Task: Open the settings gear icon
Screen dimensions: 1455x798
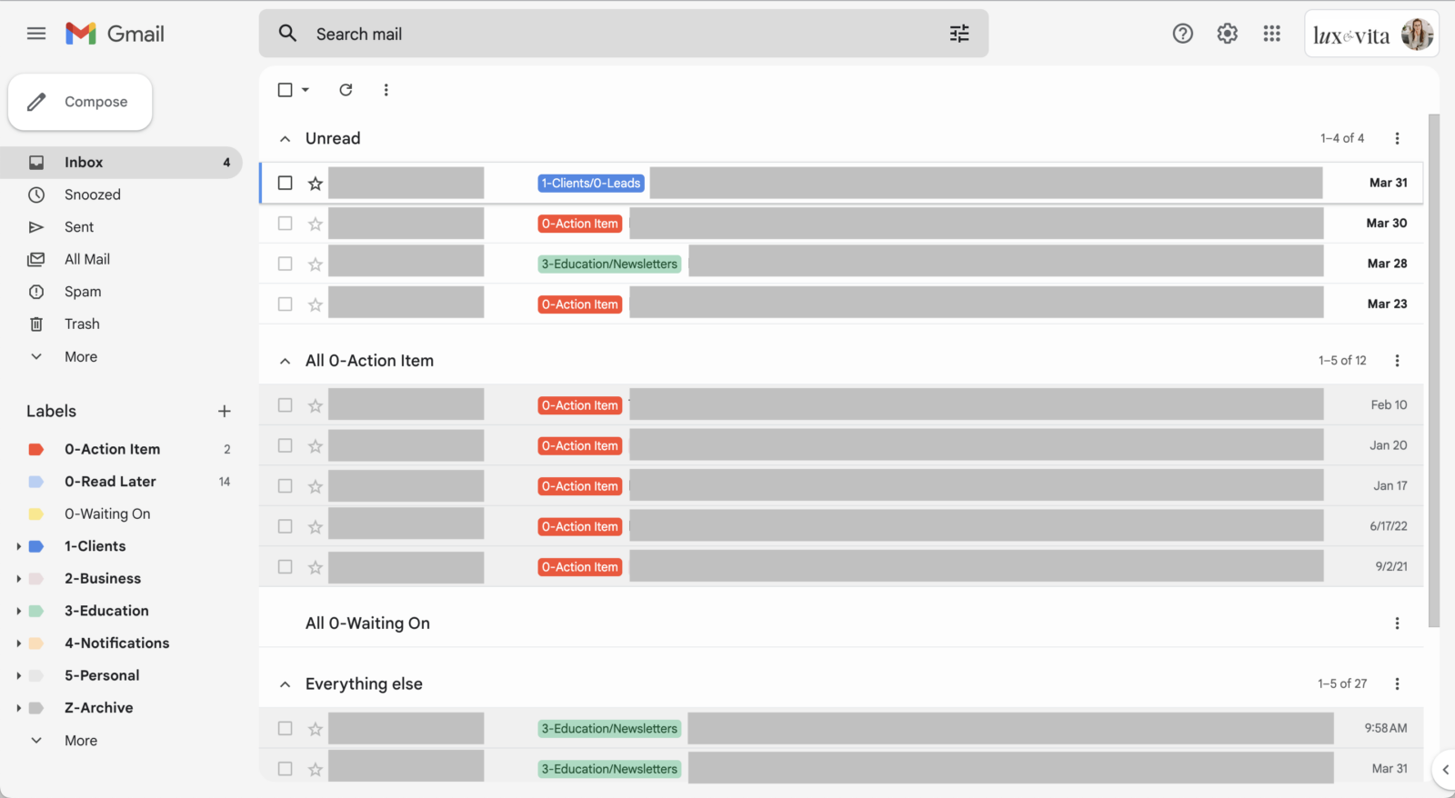Action: pos(1227,34)
